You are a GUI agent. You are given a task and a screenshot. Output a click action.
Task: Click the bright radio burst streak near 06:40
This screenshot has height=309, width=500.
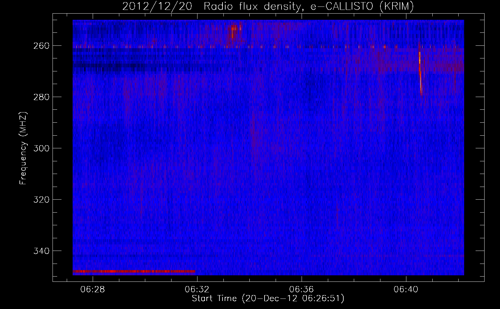click(421, 74)
